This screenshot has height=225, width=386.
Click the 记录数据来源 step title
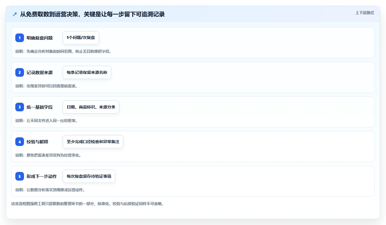(x=40, y=72)
